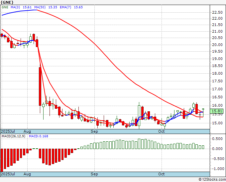The image size is (226, 182).
Task: Click the 2025Jul label on MACD axis
Action: [8, 174]
